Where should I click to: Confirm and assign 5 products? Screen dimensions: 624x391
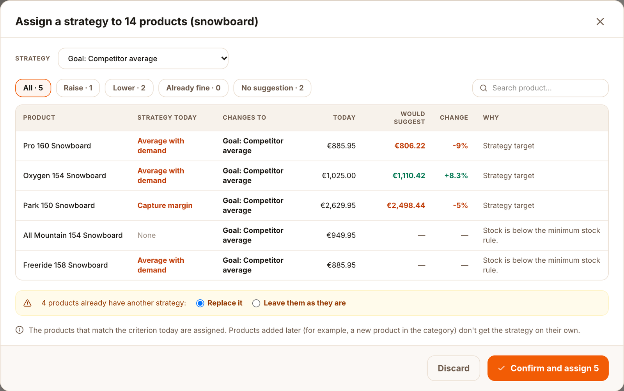tap(548, 368)
